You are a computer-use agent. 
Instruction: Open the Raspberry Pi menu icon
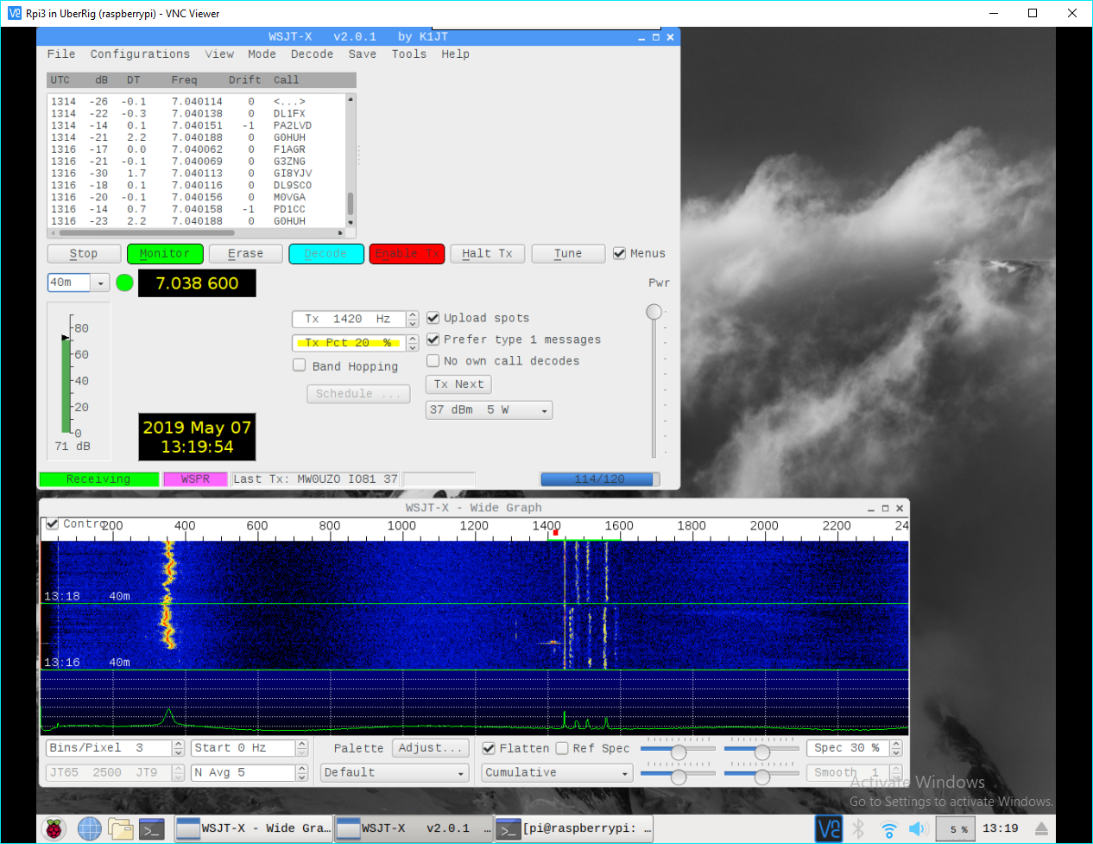[x=54, y=828]
